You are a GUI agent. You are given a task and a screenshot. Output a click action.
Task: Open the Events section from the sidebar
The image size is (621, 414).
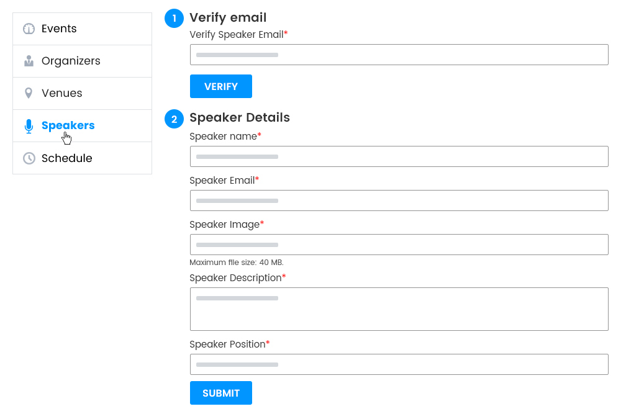[58, 28]
